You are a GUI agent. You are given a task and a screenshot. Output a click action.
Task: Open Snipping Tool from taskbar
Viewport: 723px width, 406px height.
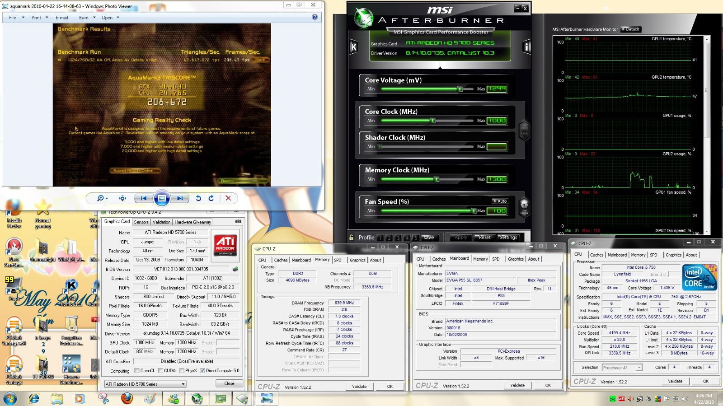tap(103, 399)
